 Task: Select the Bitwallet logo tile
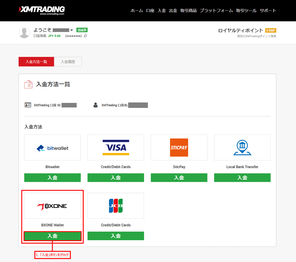(52, 148)
